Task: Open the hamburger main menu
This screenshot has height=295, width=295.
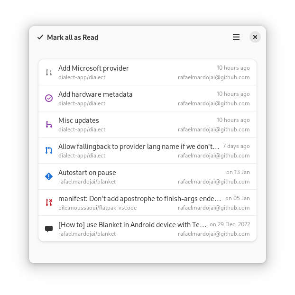Action: (236, 37)
